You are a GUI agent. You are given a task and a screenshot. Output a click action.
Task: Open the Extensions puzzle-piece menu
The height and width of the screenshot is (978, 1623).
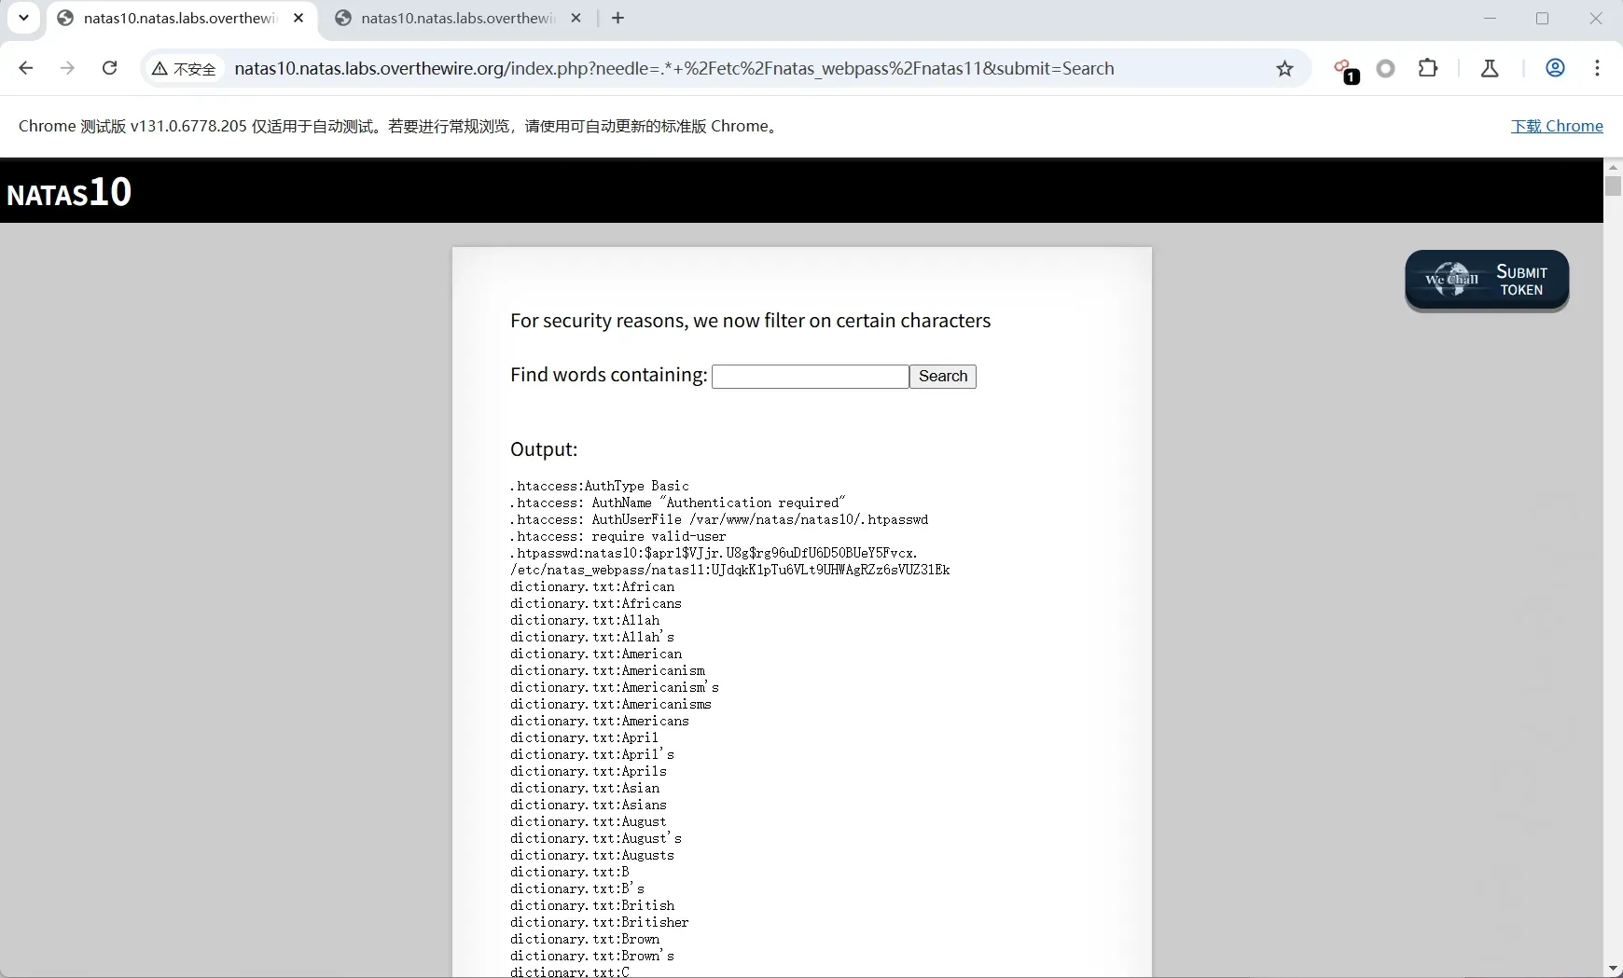(1427, 68)
